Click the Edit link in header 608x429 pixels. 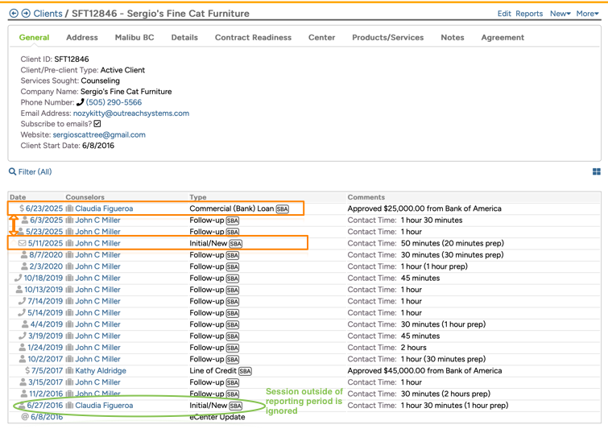(504, 14)
